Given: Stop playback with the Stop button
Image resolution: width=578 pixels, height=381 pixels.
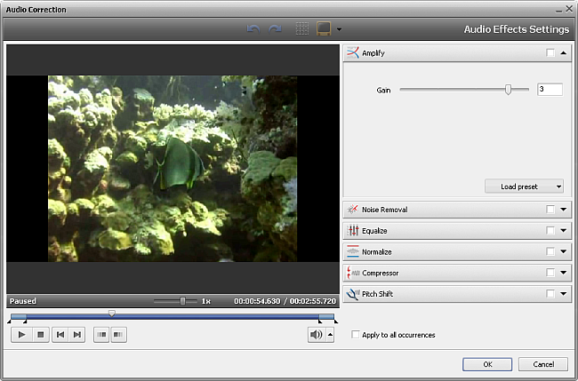Looking at the screenshot, I should [x=41, y=335].
